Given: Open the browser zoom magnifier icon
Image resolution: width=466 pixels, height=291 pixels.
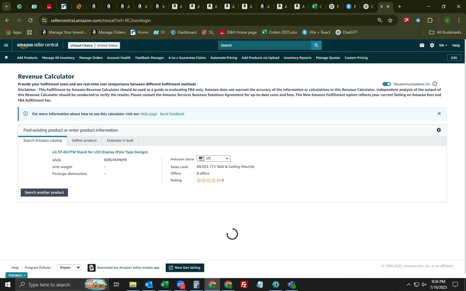Looking at the screenshot, I should (380, 20).
